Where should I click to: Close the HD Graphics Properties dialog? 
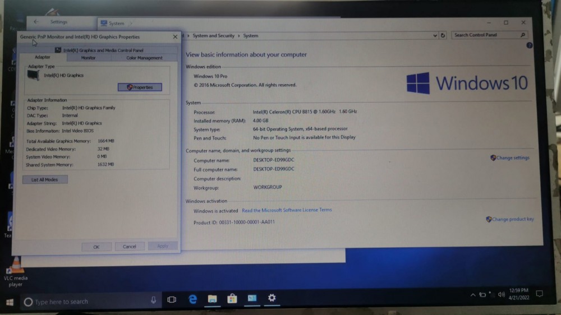coord(175,37)
